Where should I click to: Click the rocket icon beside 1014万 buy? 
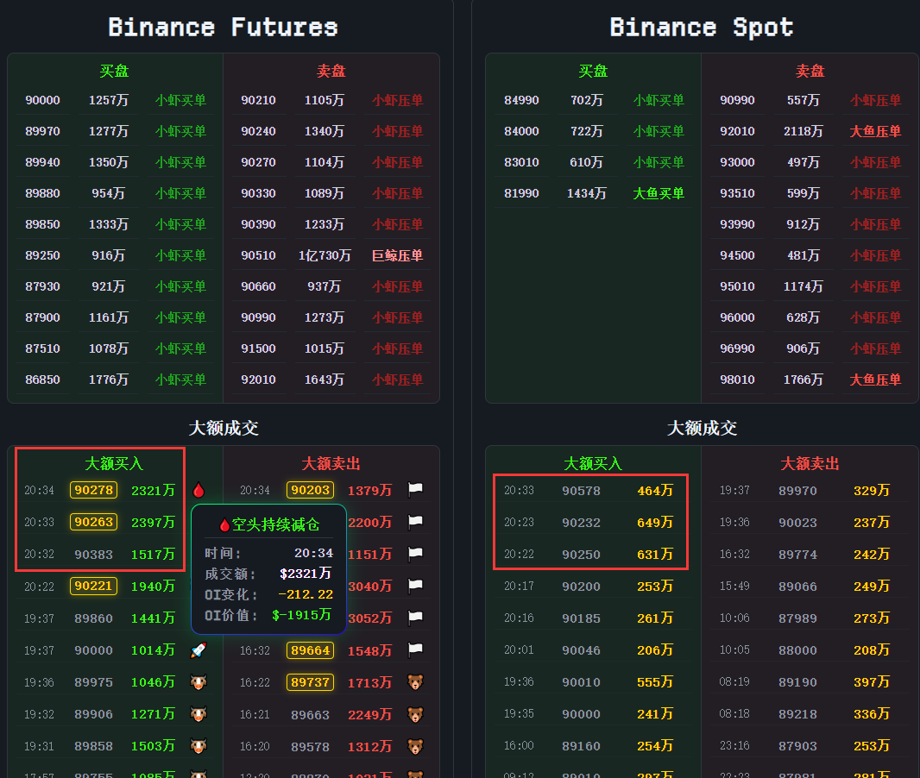(198, 649)
